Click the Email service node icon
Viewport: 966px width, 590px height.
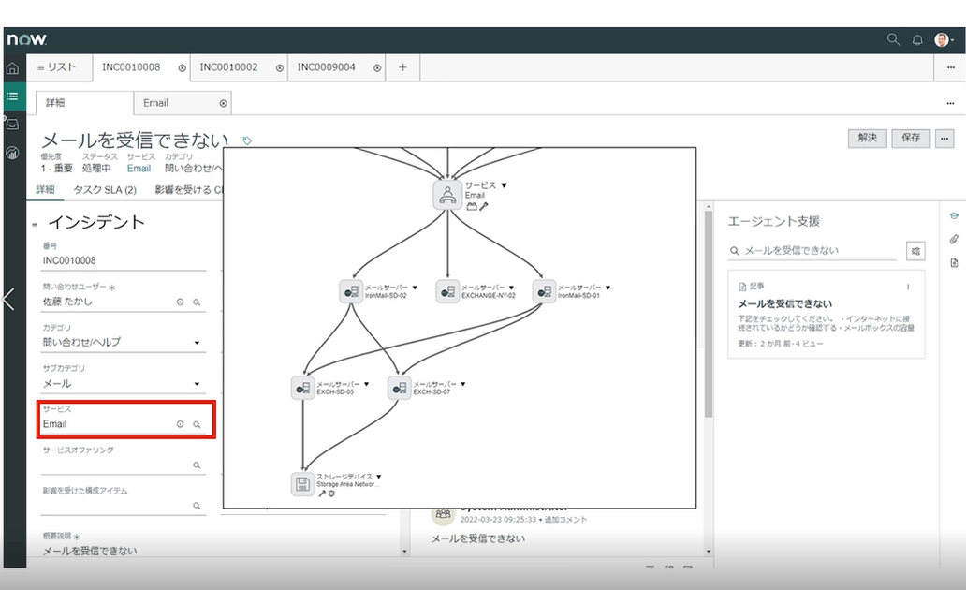click(x=447, y=195)
